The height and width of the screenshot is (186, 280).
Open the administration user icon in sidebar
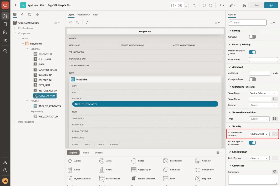5,163
